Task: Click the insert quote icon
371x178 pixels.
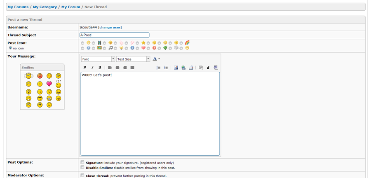Action: 201,68
